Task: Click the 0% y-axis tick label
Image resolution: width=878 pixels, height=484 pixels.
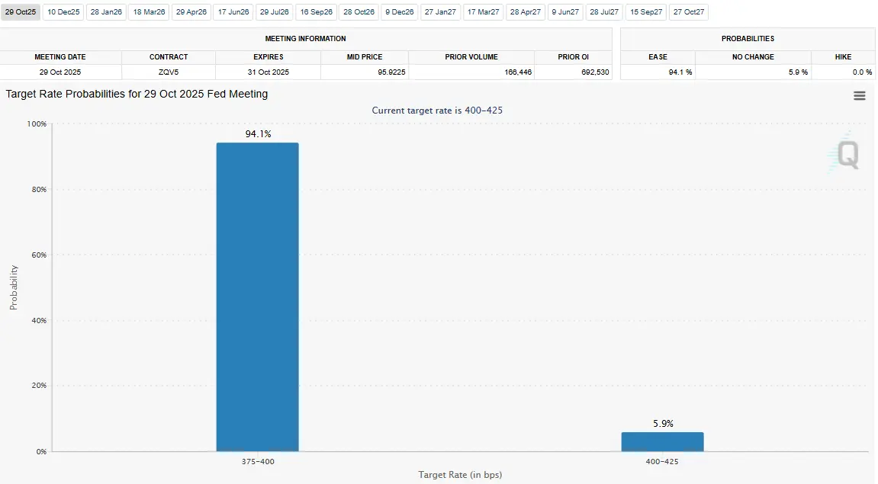Action: pyautogui.click(x=41, y=451)
